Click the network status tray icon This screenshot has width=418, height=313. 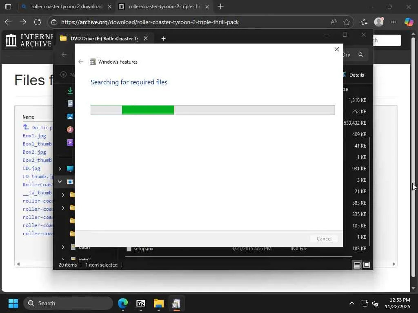[365, 303]
